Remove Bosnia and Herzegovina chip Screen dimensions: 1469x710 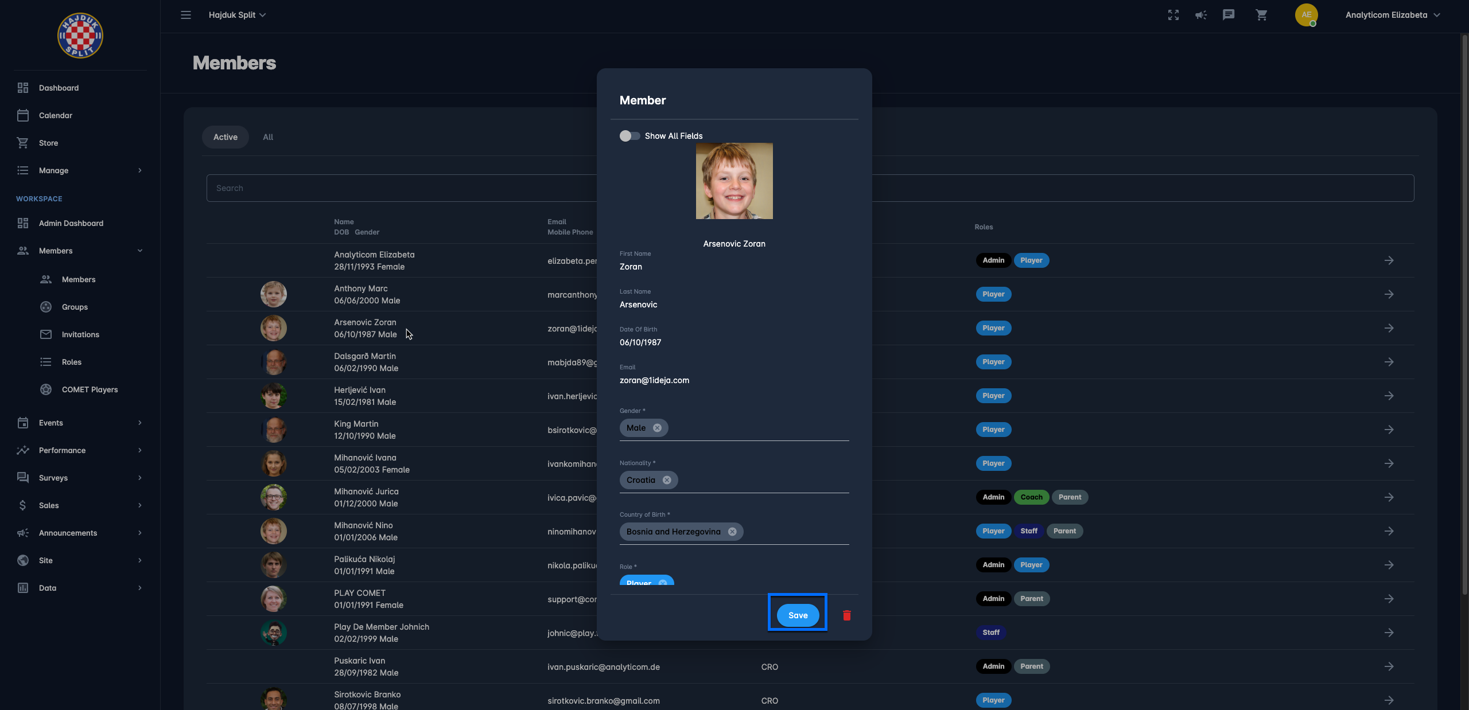[x=732, y=532]
